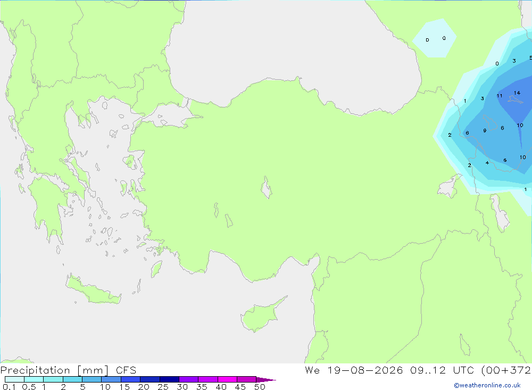Image resolution: width=532 pixels, height=390 pixels.
Task: Click the '15' legend scale label
Action: pos(124,387)
